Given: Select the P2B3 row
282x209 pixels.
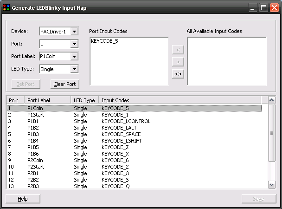Looking at the screenshot, I should [135, 186].
